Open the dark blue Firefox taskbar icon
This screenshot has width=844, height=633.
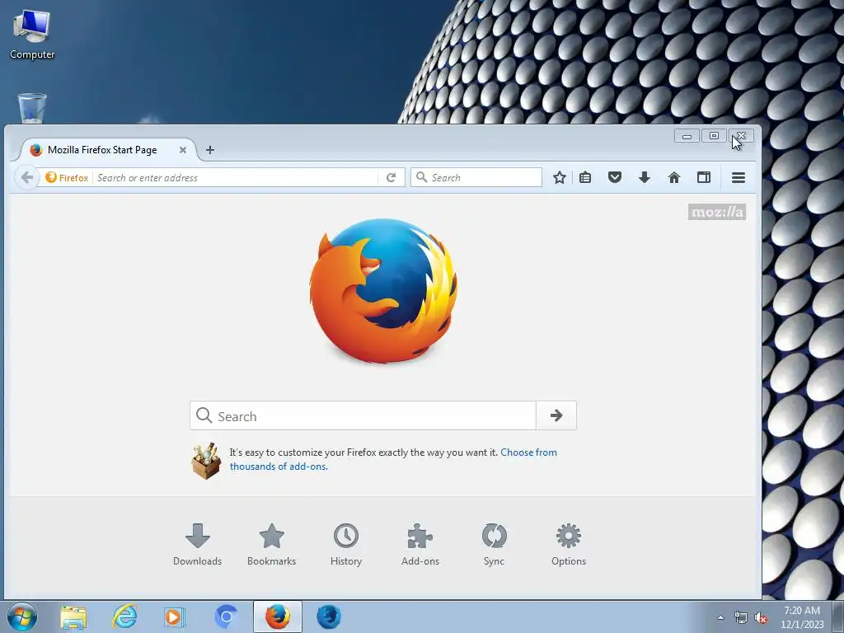tap(329, 617)
